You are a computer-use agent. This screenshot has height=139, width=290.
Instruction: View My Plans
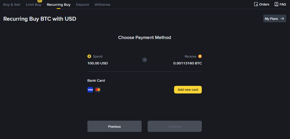(274, 19)
